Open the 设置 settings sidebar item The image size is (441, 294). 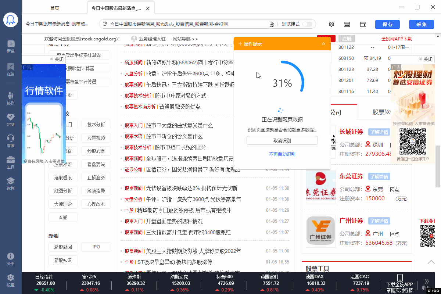click(x=11, y=280)
